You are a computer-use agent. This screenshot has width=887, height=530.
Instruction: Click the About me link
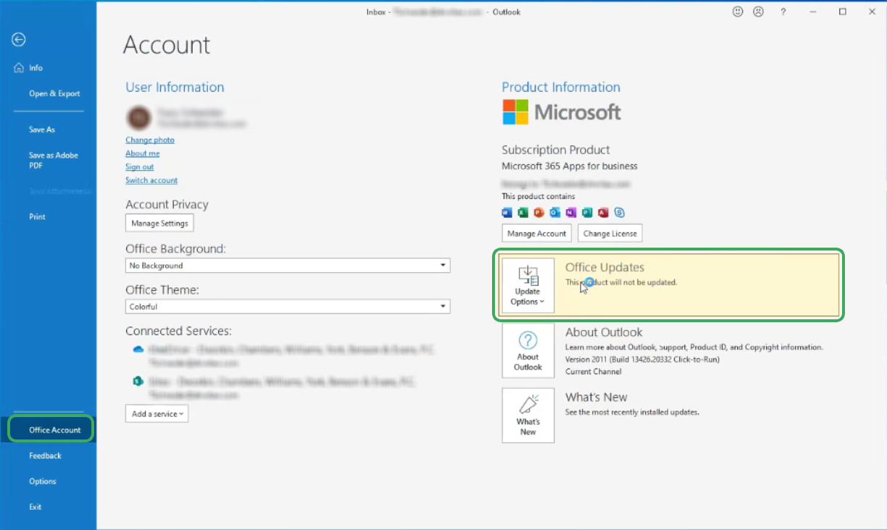[142, 153]
